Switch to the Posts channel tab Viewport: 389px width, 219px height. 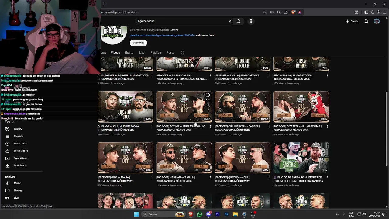click(170, 53)
